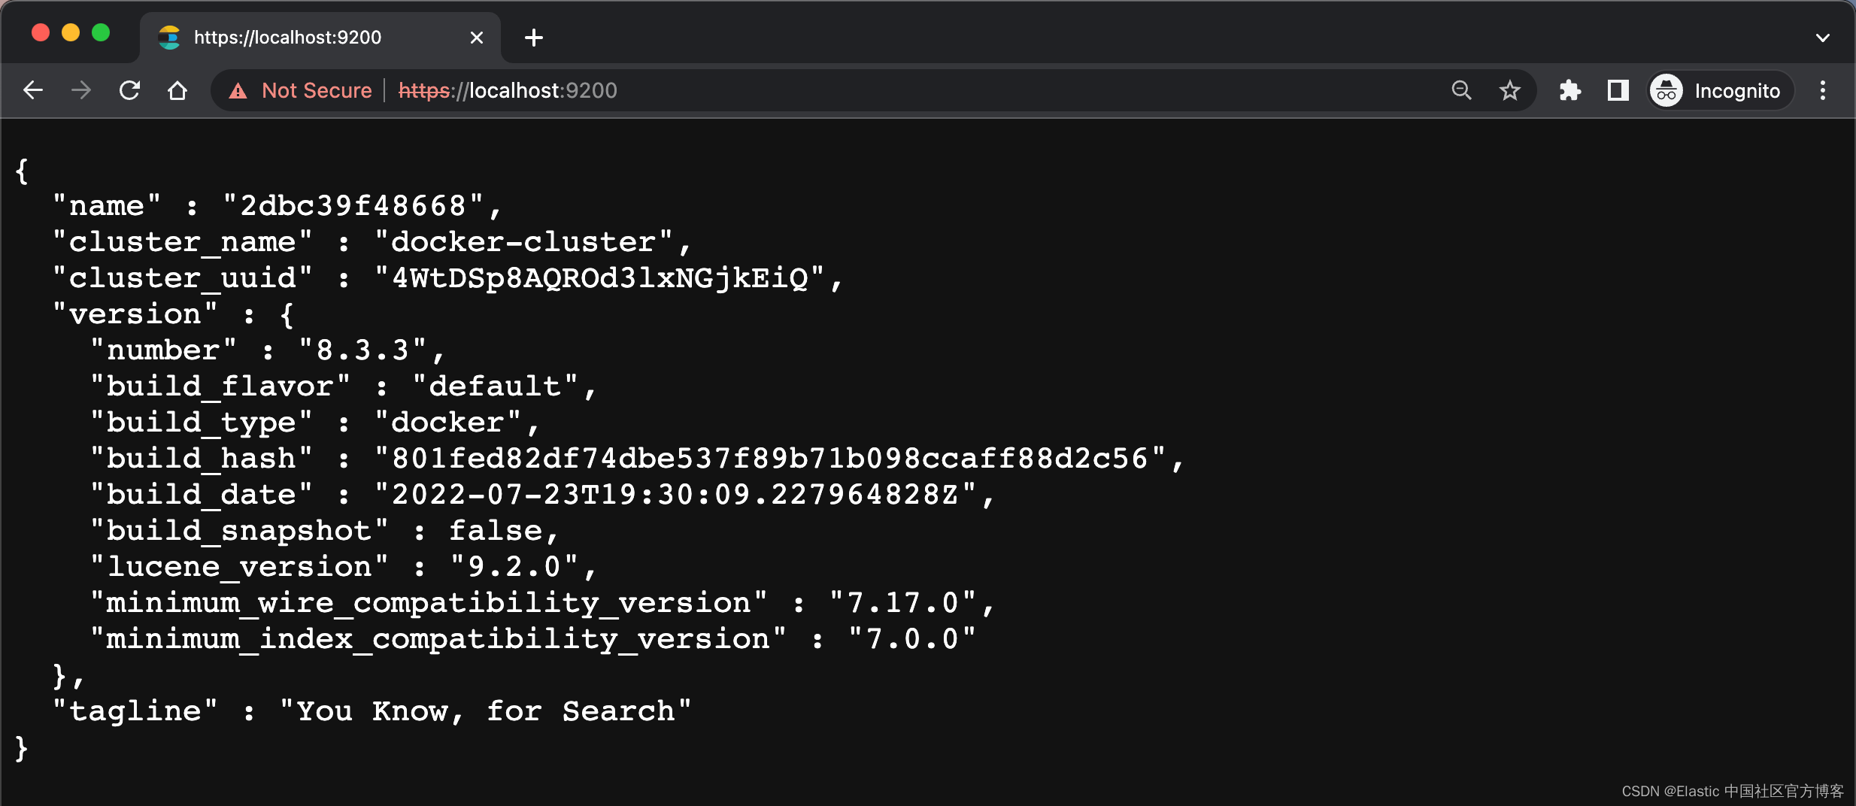
Task: Open the side panel icon
Action: click(x=1618, y=90)
